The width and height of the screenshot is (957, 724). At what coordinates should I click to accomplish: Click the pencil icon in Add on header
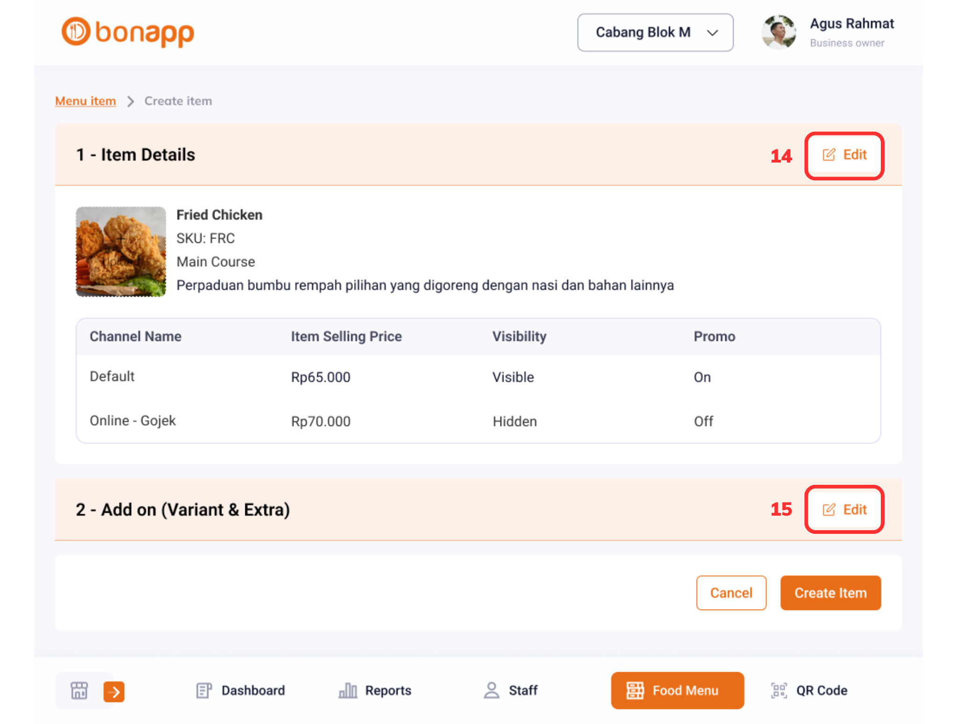(x=828, y=510)
